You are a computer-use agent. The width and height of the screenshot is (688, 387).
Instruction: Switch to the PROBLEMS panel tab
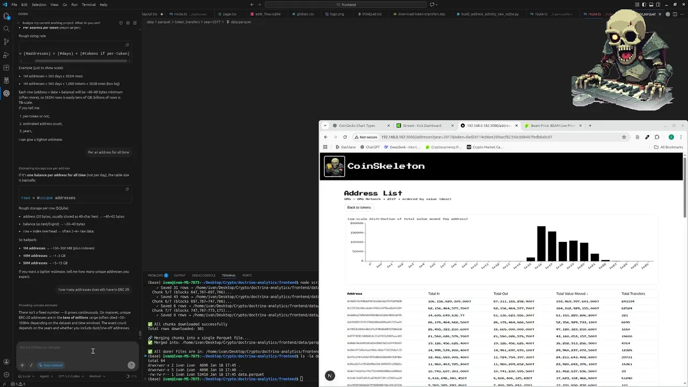158,276
